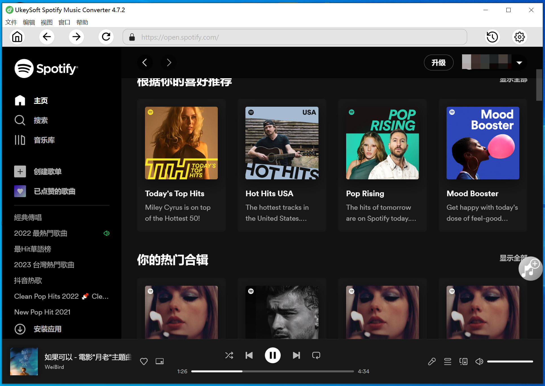Open the 窗口 menu
The height and width of the screenshot is (386, 545).
[x=64, y=22]
